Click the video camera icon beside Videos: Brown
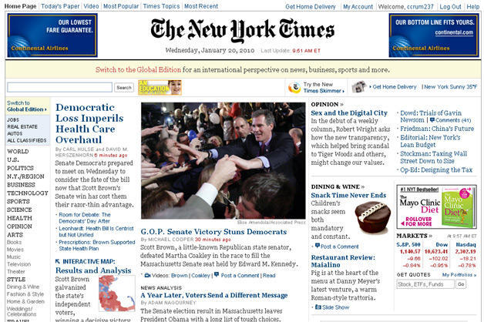Viewport: 484px width, 322px height. pos(147,275)
